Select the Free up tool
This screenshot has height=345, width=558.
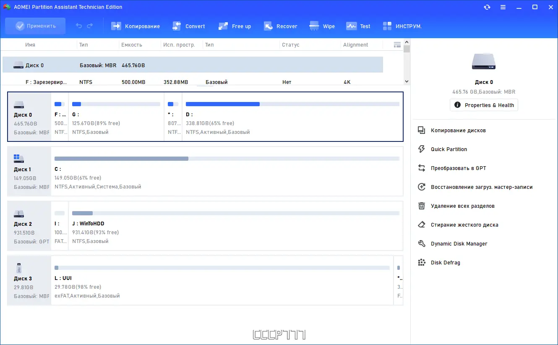click(235, 26)
